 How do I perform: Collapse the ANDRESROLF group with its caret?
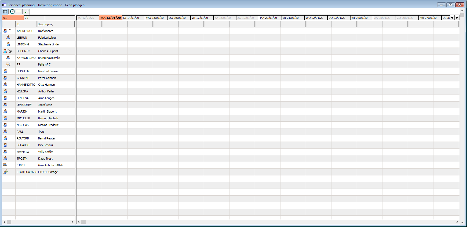point(10,30)
